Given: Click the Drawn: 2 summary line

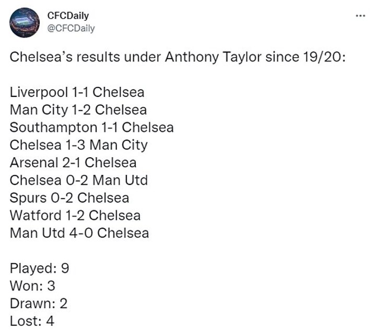Looking at the screenshot, I should (x=38, y=303).
